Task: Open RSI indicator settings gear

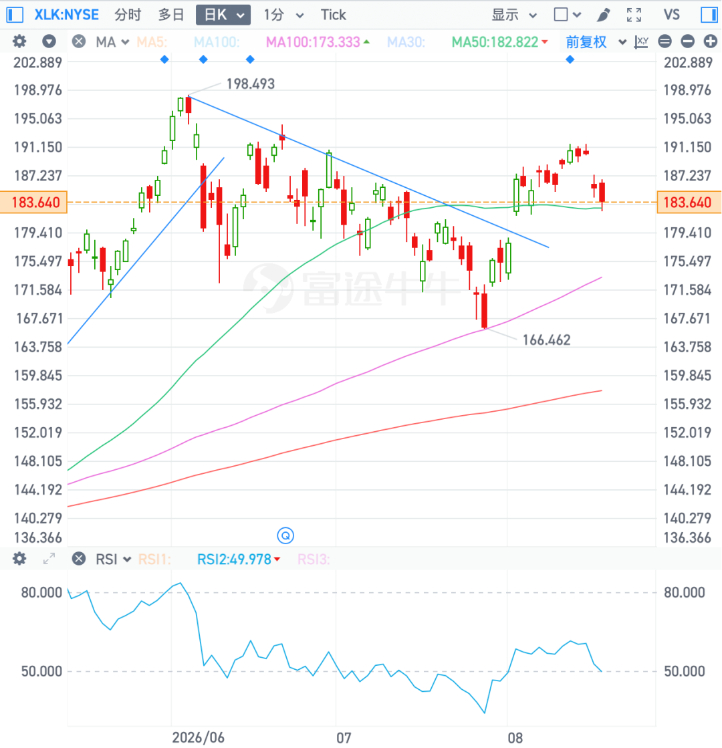Action: (x=19, y=559)
